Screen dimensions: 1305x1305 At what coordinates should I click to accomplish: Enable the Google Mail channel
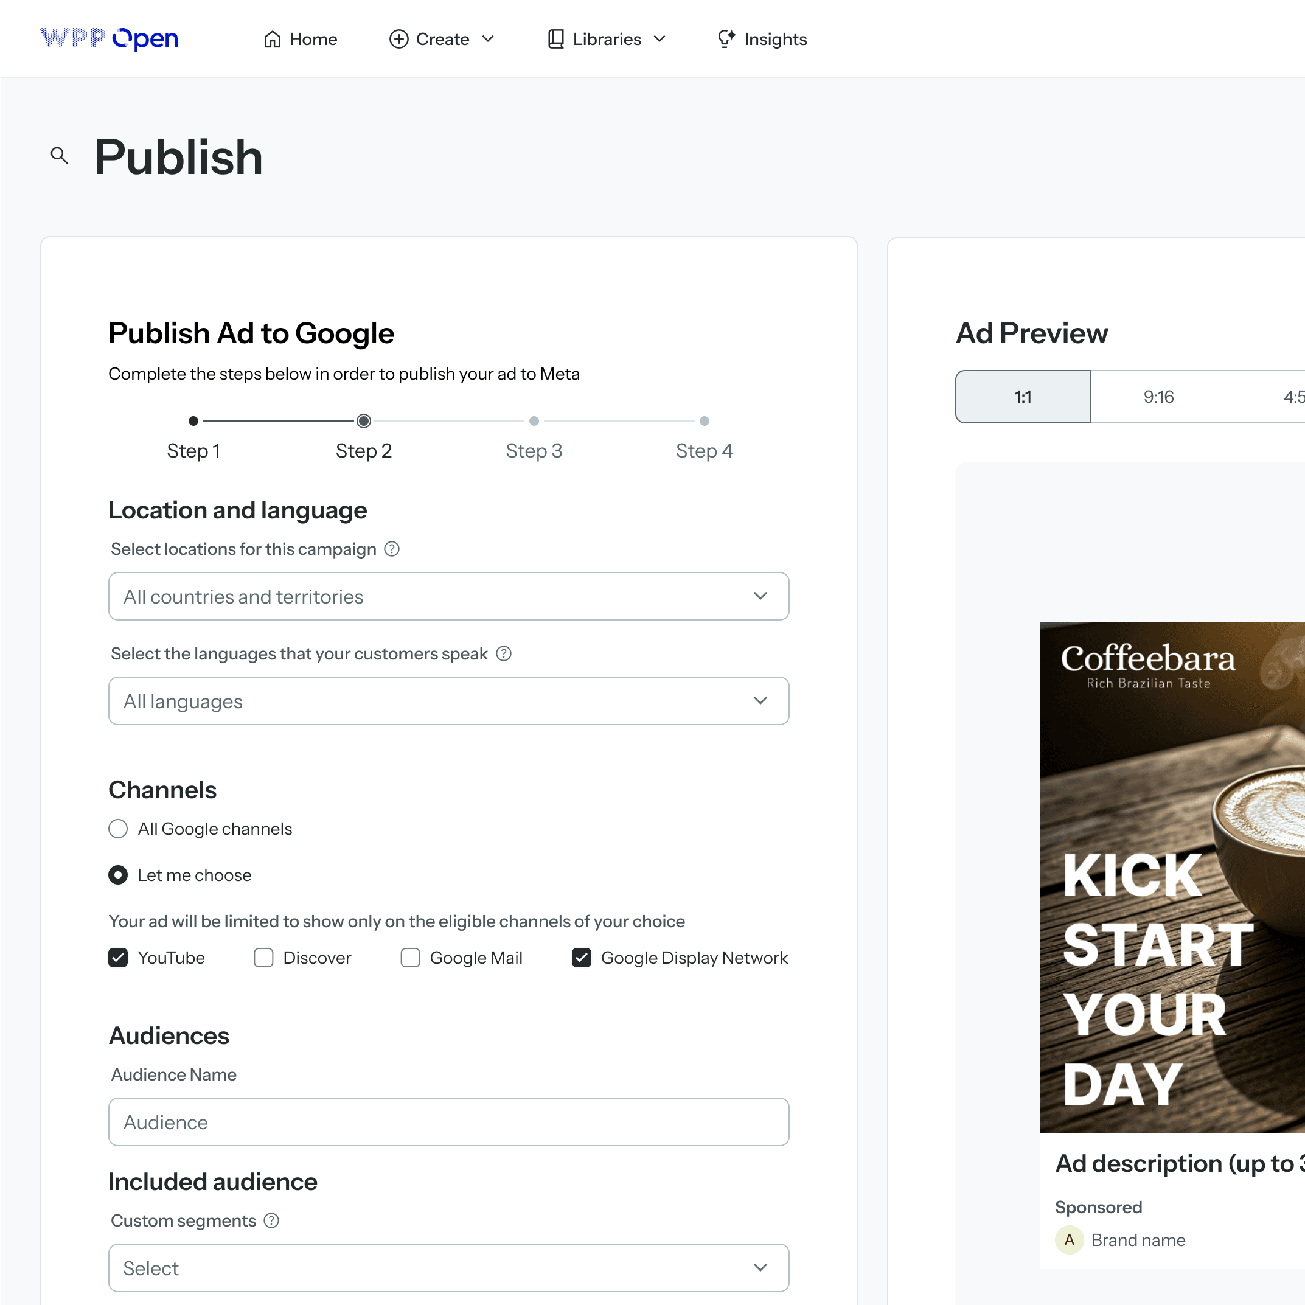coord(410,957)
